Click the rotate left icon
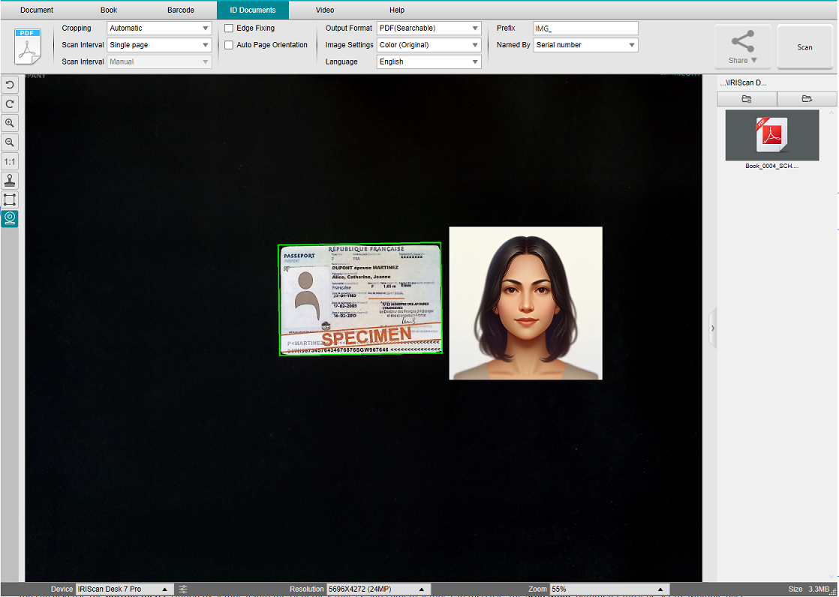 coord(10,85)
